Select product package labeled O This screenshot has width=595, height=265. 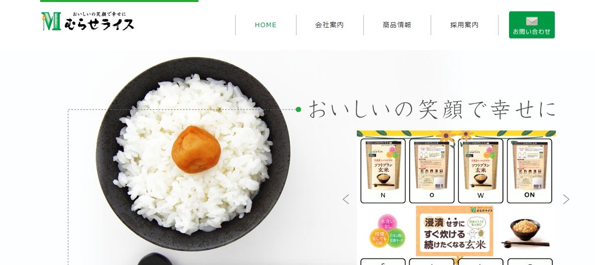tap(432, 171)
